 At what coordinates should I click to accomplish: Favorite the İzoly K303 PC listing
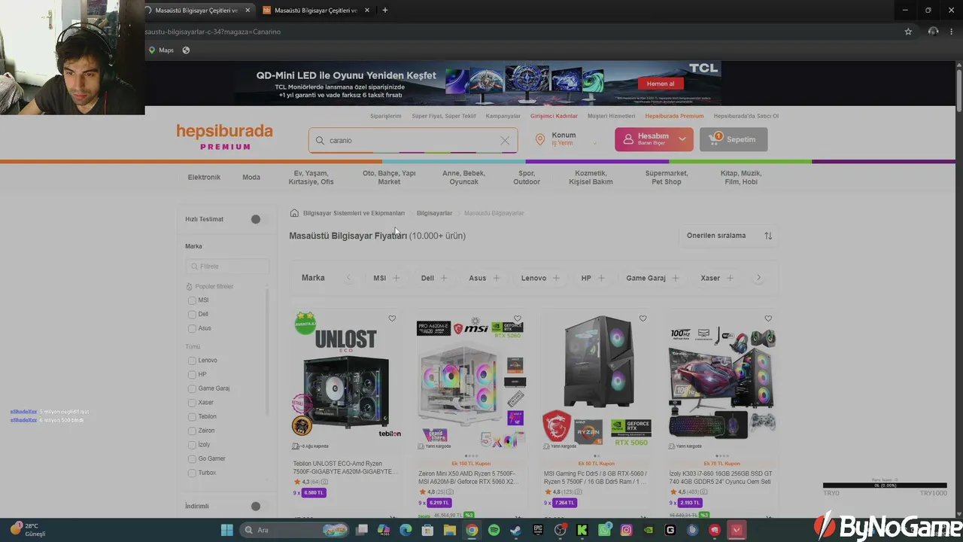(x=768, y=318)
